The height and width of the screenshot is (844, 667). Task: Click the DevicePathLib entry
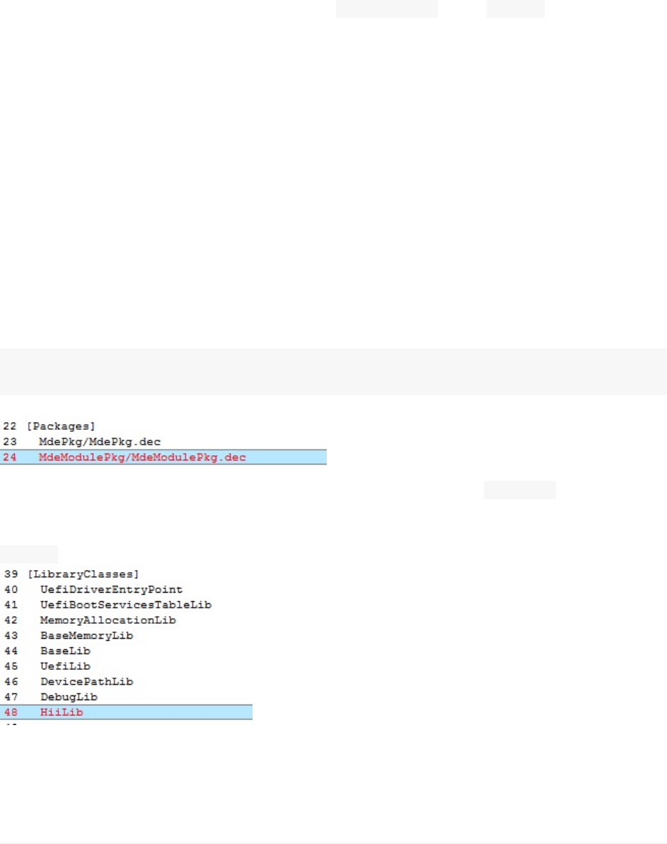tap(86, 682)
